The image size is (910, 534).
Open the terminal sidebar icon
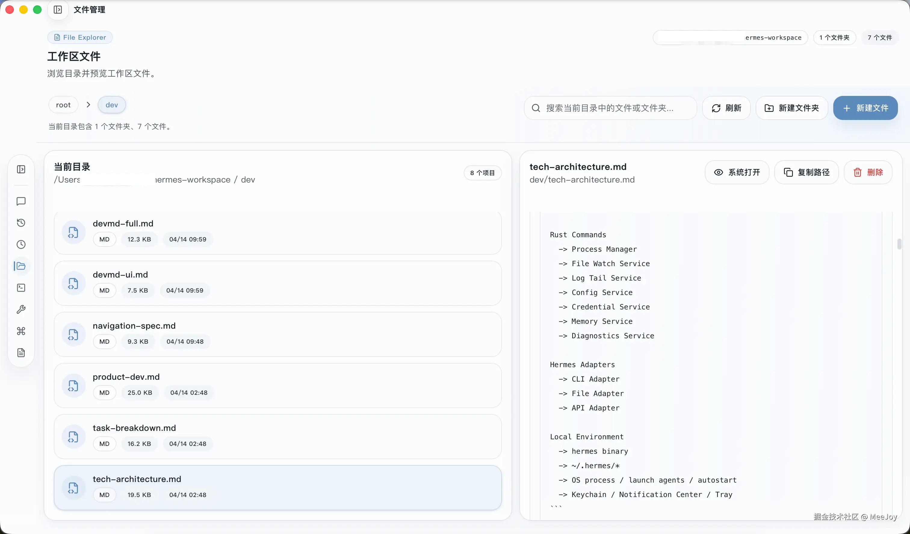pos(21,287)
